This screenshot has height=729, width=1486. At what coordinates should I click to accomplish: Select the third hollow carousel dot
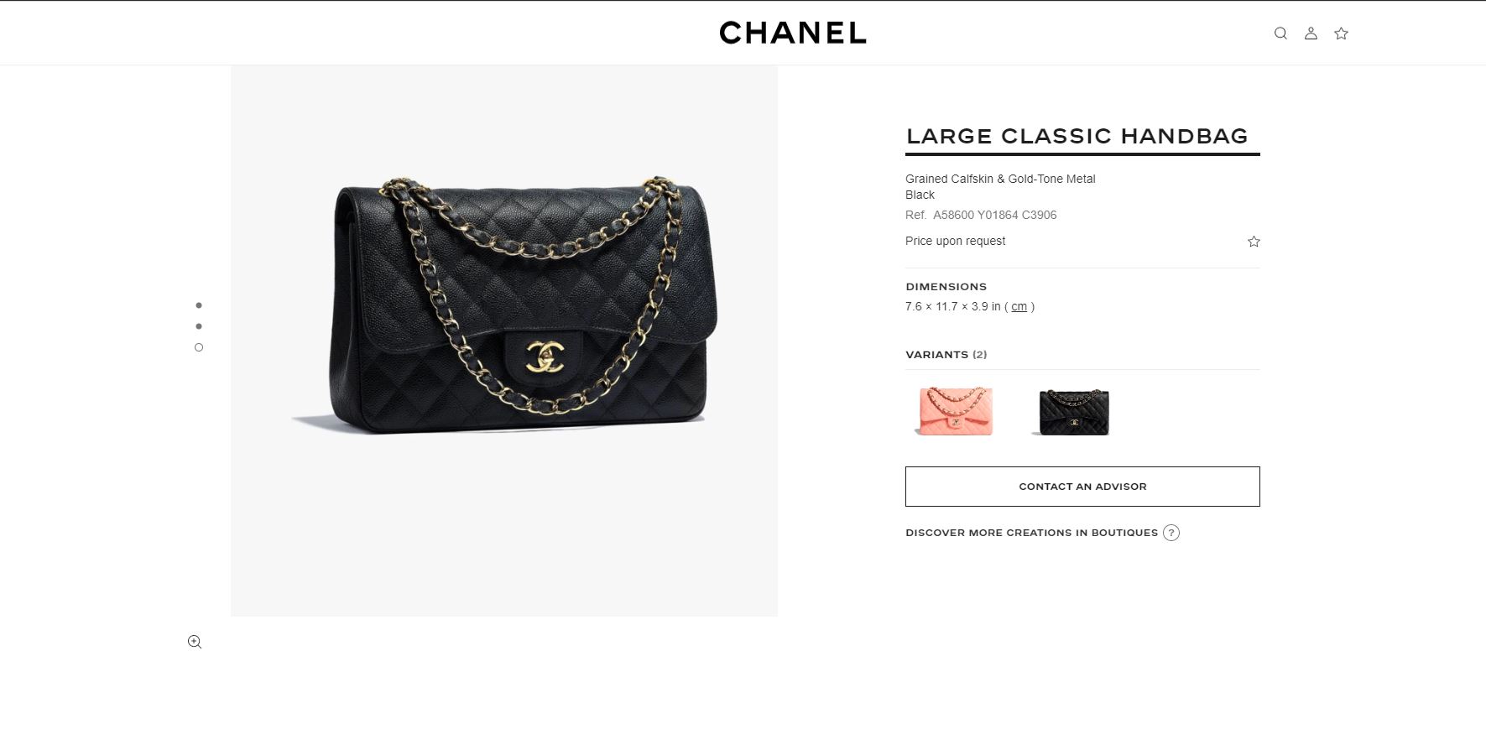pos(199,347)
